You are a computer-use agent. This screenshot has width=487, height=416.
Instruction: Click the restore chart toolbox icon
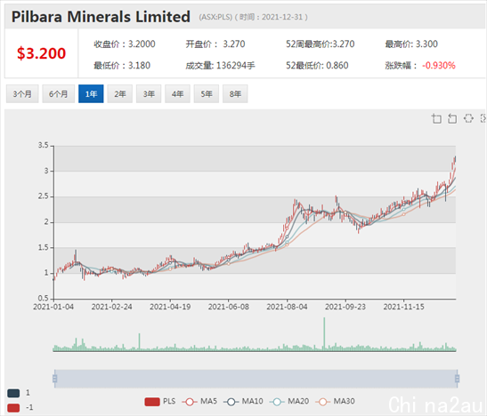468,118
